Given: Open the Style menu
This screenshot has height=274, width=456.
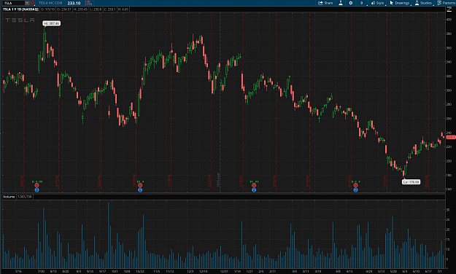Looking at the screenshot, I should [x=377, y=3].
